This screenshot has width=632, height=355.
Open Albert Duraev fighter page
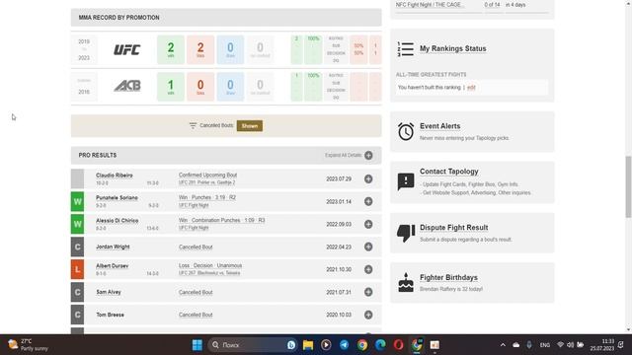[x=112, y=266]
